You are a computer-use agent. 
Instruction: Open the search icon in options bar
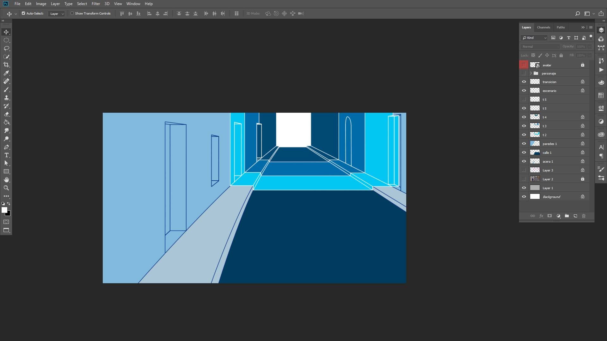click(x=577, y=14)
